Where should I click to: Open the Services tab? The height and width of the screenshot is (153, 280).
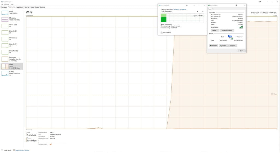point(42,7)
